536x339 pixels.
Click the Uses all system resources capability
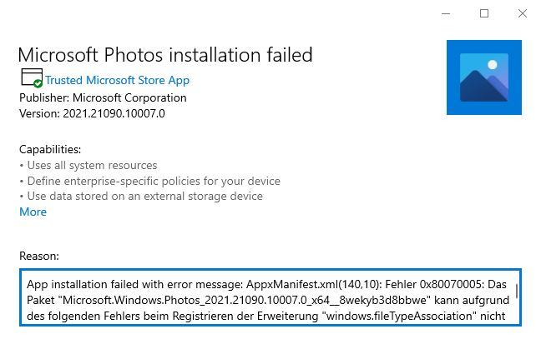click(92, 166)
